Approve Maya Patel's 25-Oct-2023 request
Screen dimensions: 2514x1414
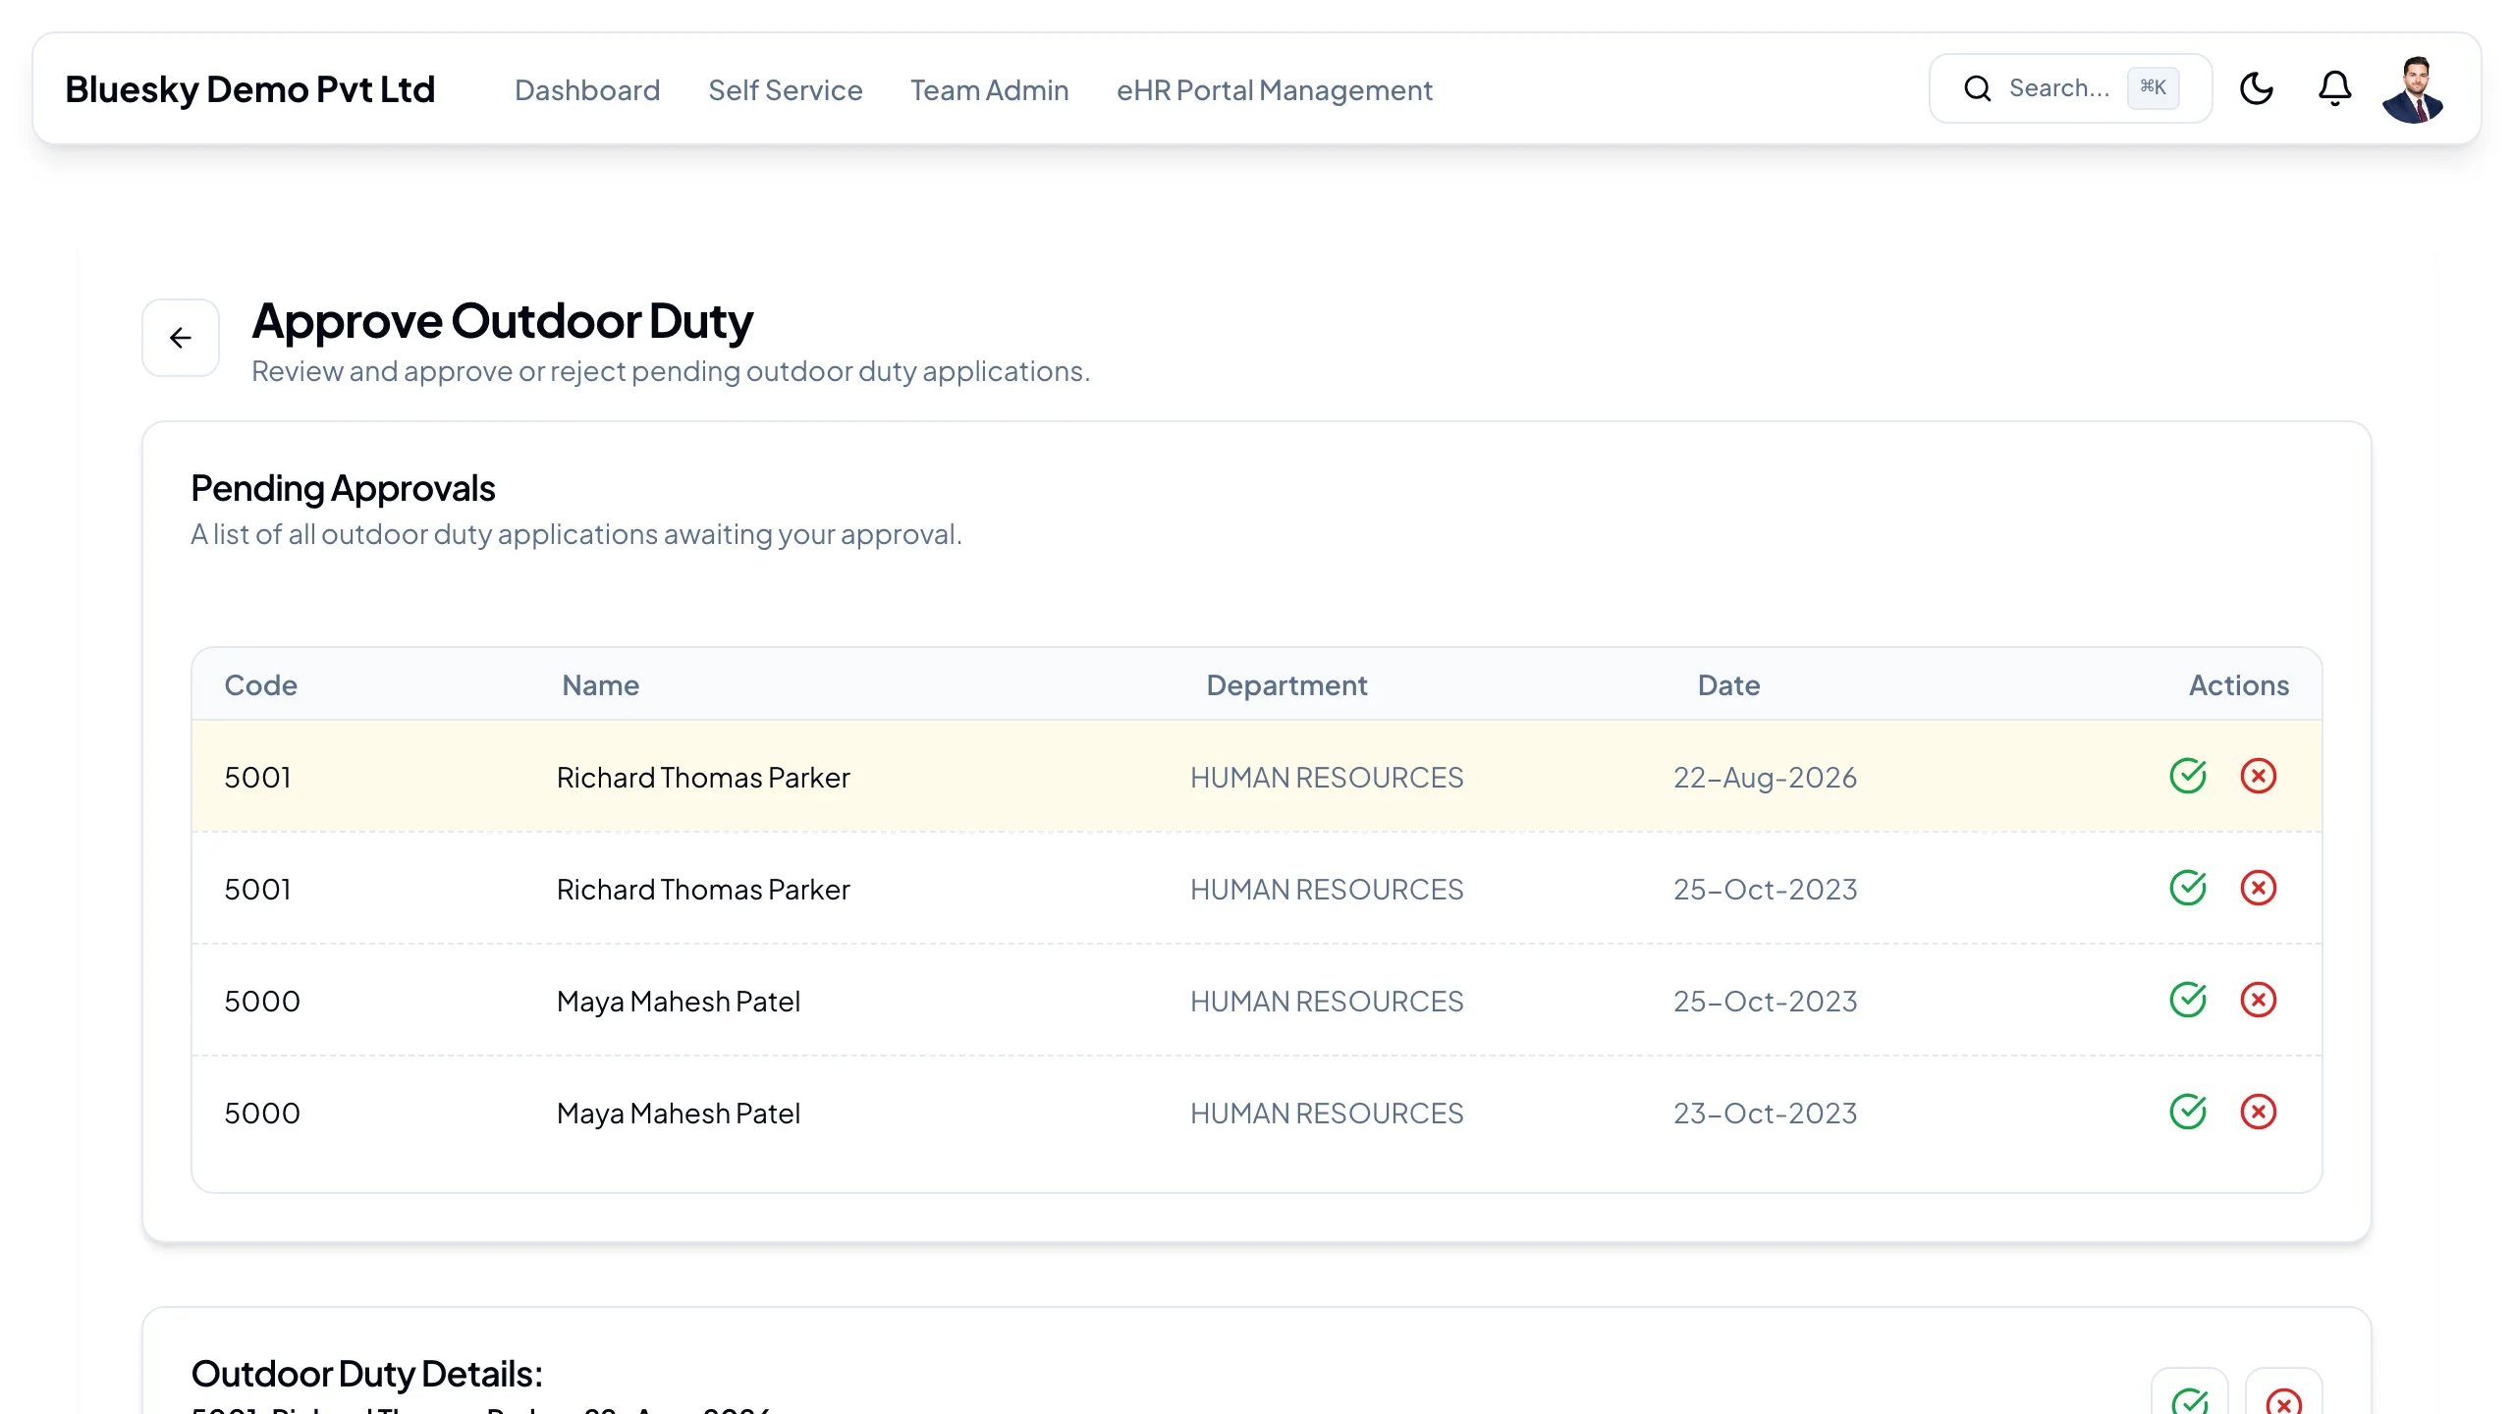[2188, 1000]
